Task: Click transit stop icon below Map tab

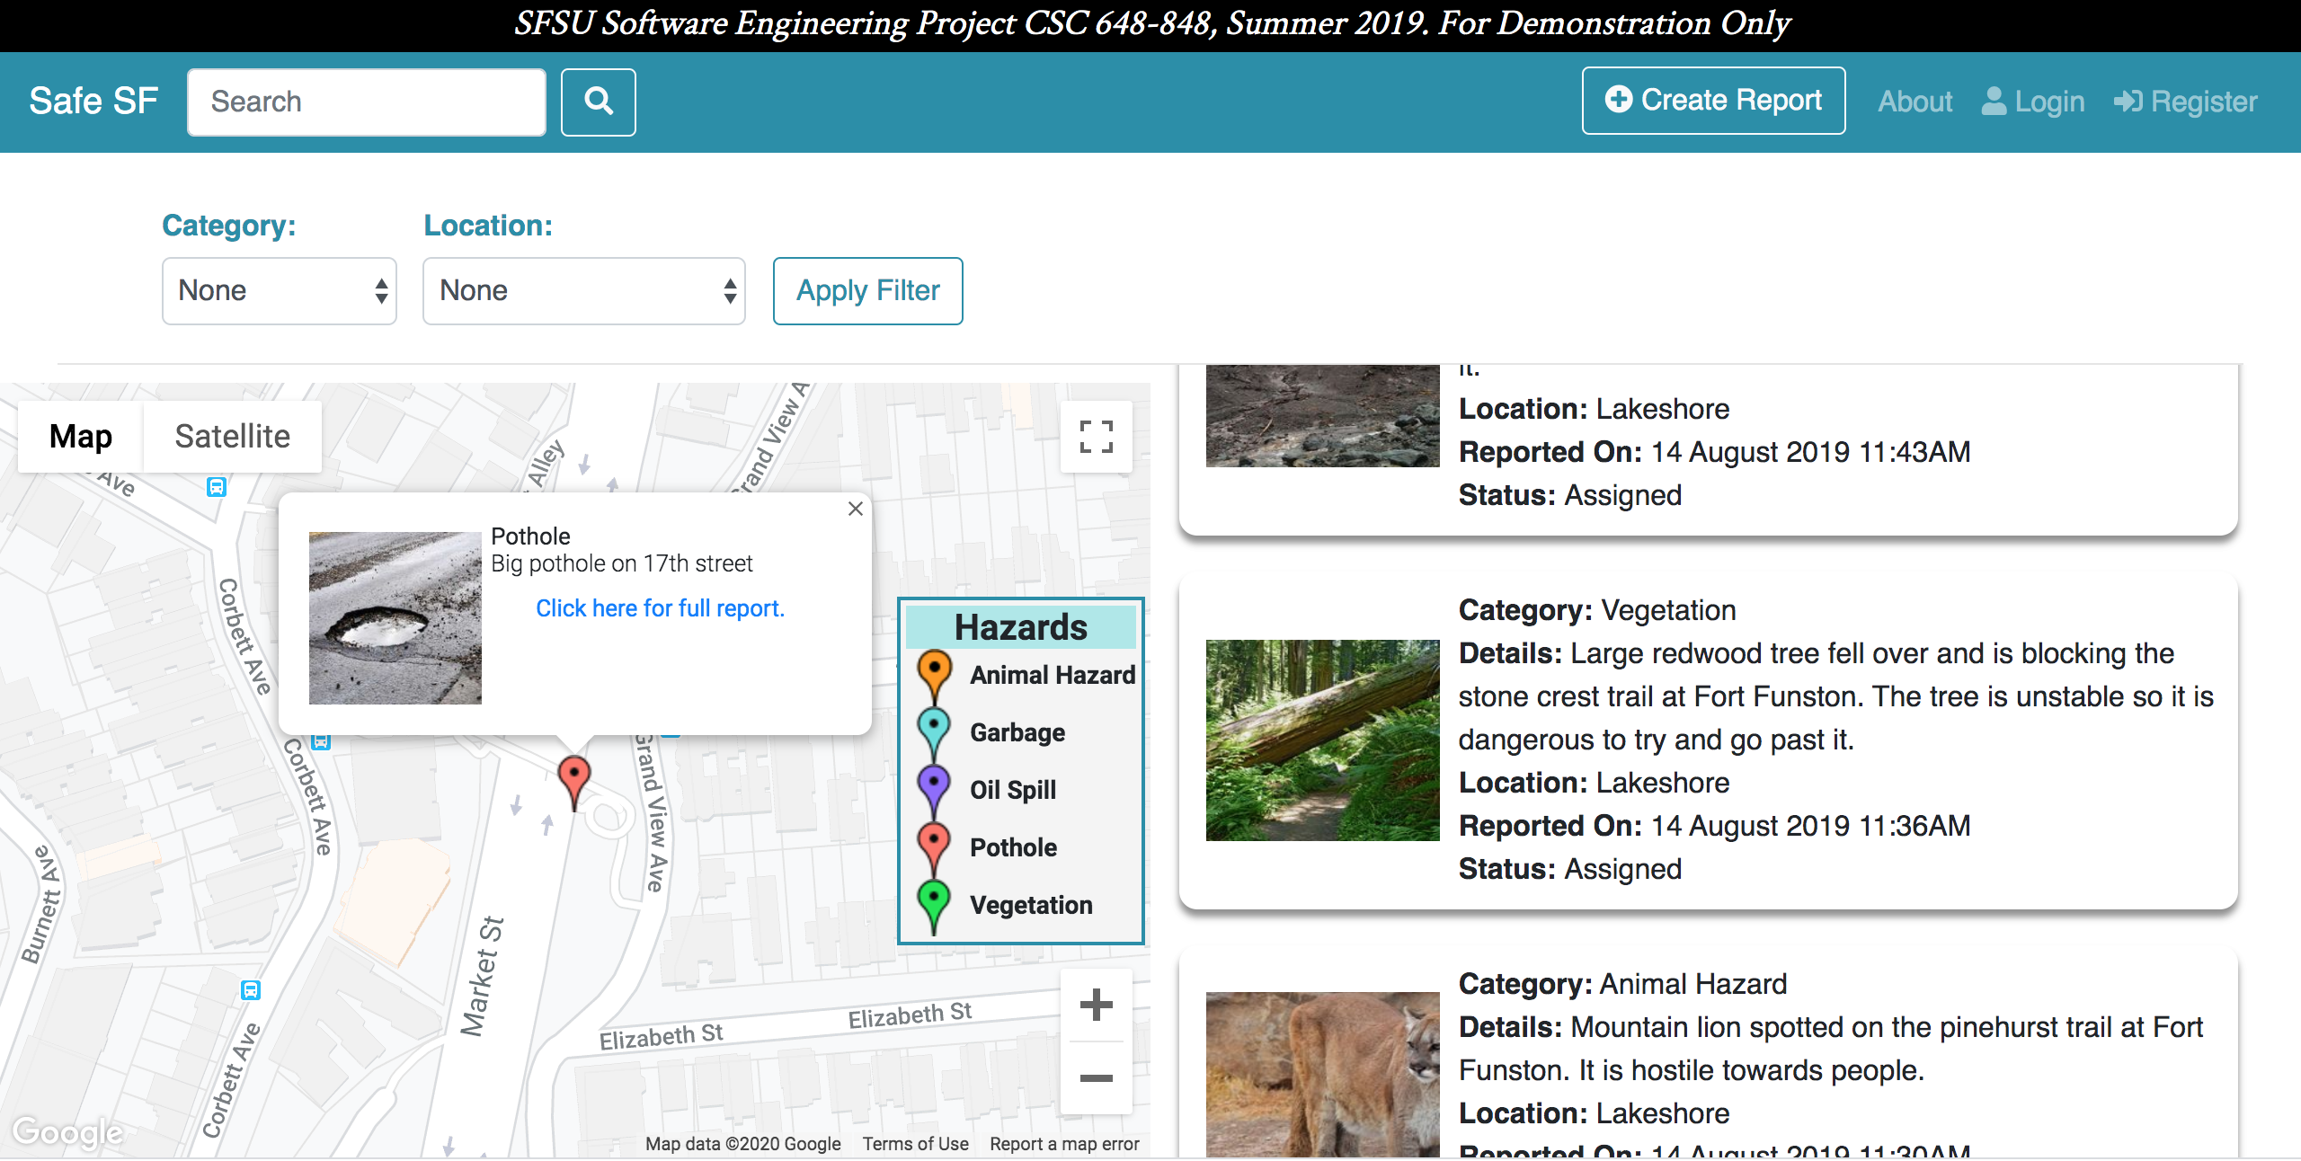Action: (217, 487)
